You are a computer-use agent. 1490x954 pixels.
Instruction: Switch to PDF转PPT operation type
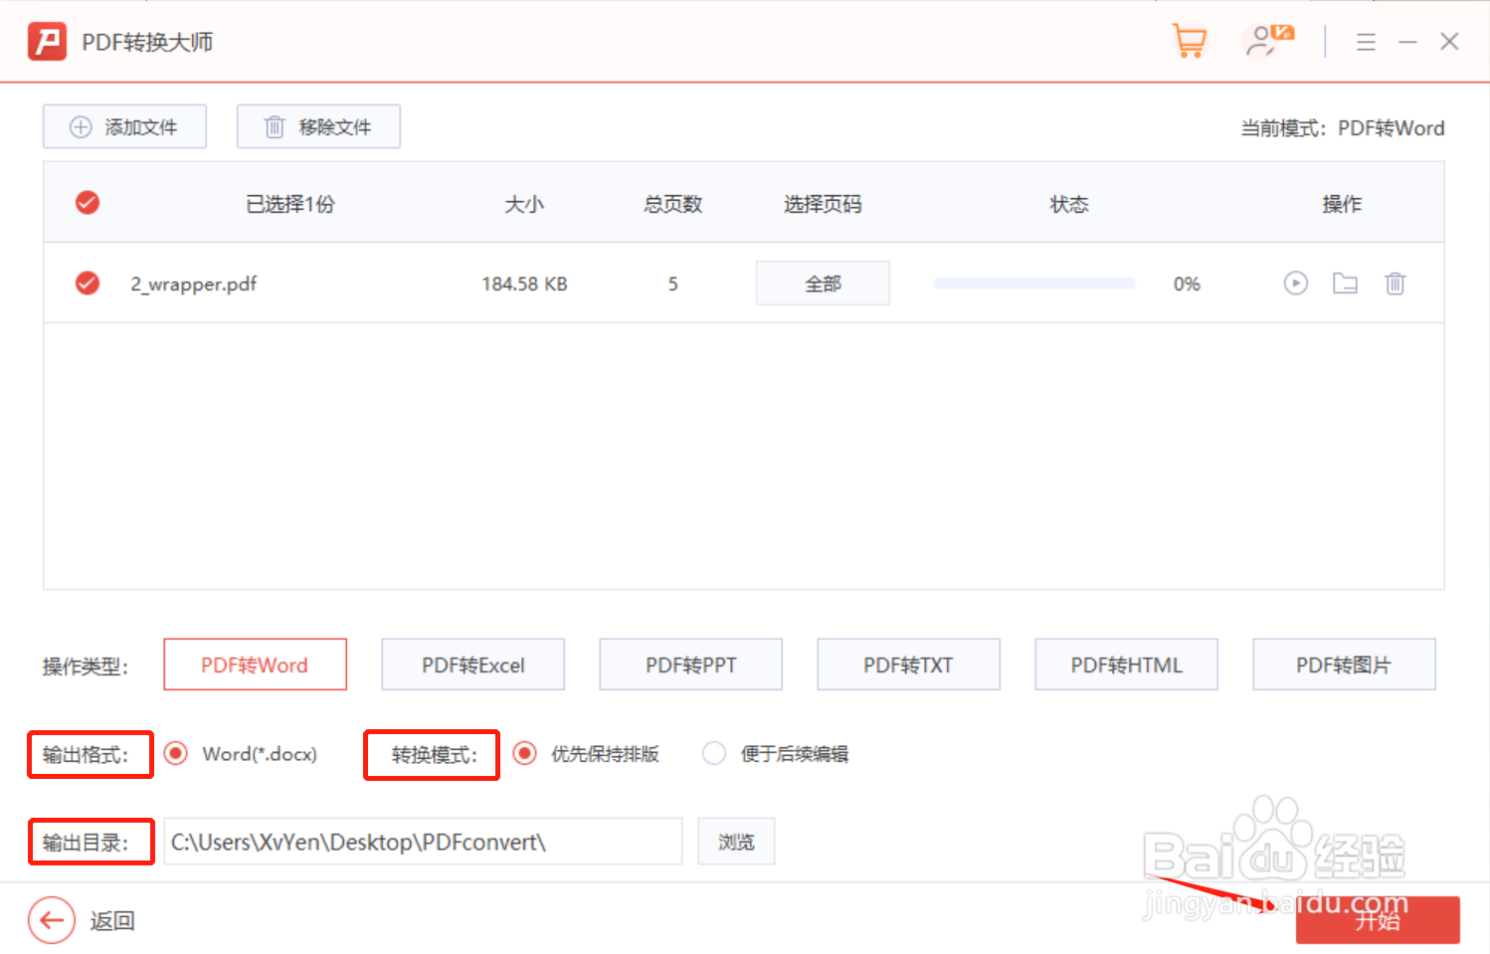[690, 665]
